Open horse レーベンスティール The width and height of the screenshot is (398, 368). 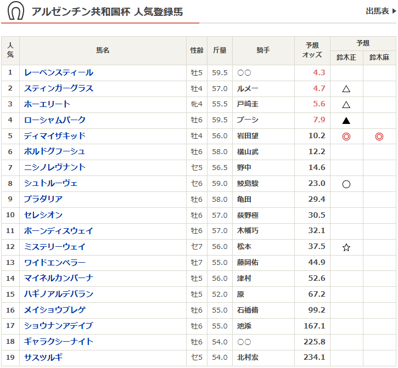pos(59,73)
